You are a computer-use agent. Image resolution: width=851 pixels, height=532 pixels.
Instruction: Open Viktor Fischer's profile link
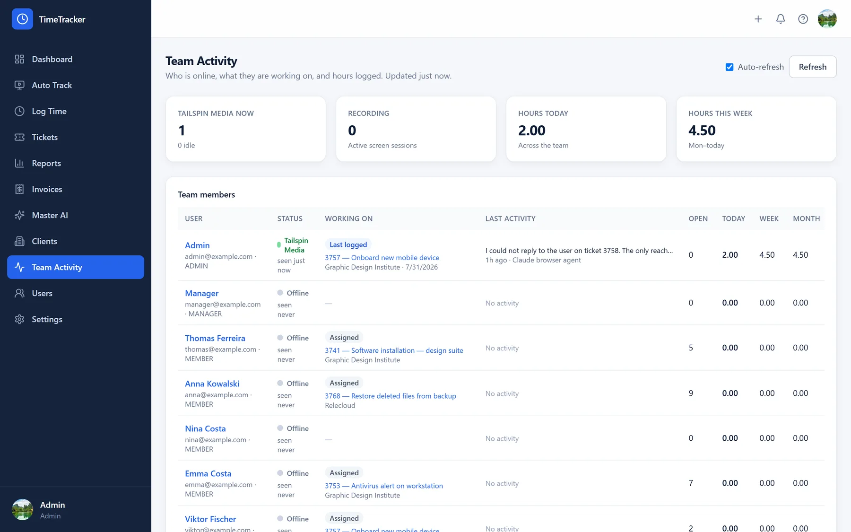[x=210, y=519]
